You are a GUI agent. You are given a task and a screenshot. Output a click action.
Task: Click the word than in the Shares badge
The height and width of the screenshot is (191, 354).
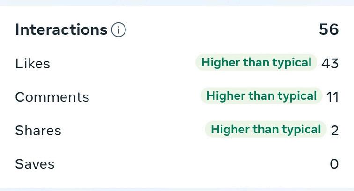point(266,129)
